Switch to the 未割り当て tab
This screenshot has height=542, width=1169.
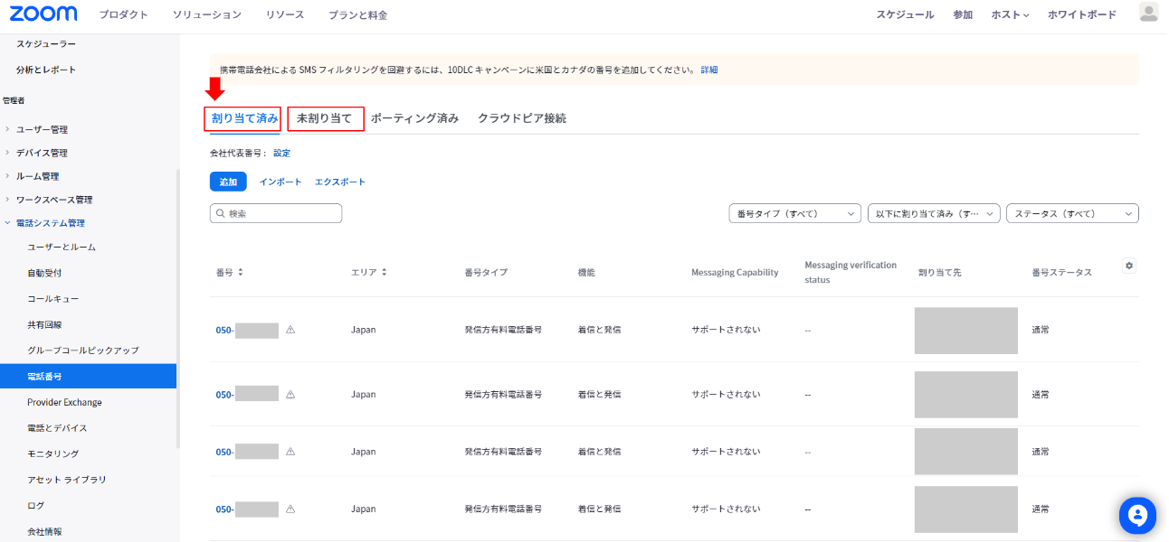click(325, 118)
